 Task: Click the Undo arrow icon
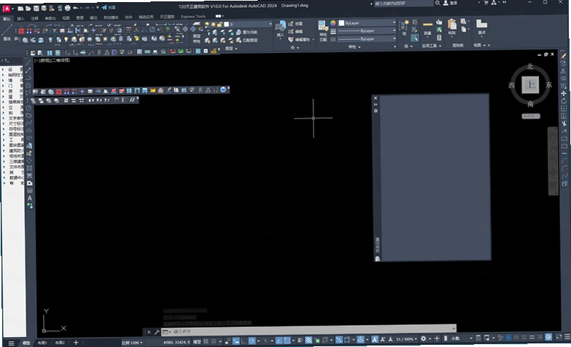click(76, 8)
